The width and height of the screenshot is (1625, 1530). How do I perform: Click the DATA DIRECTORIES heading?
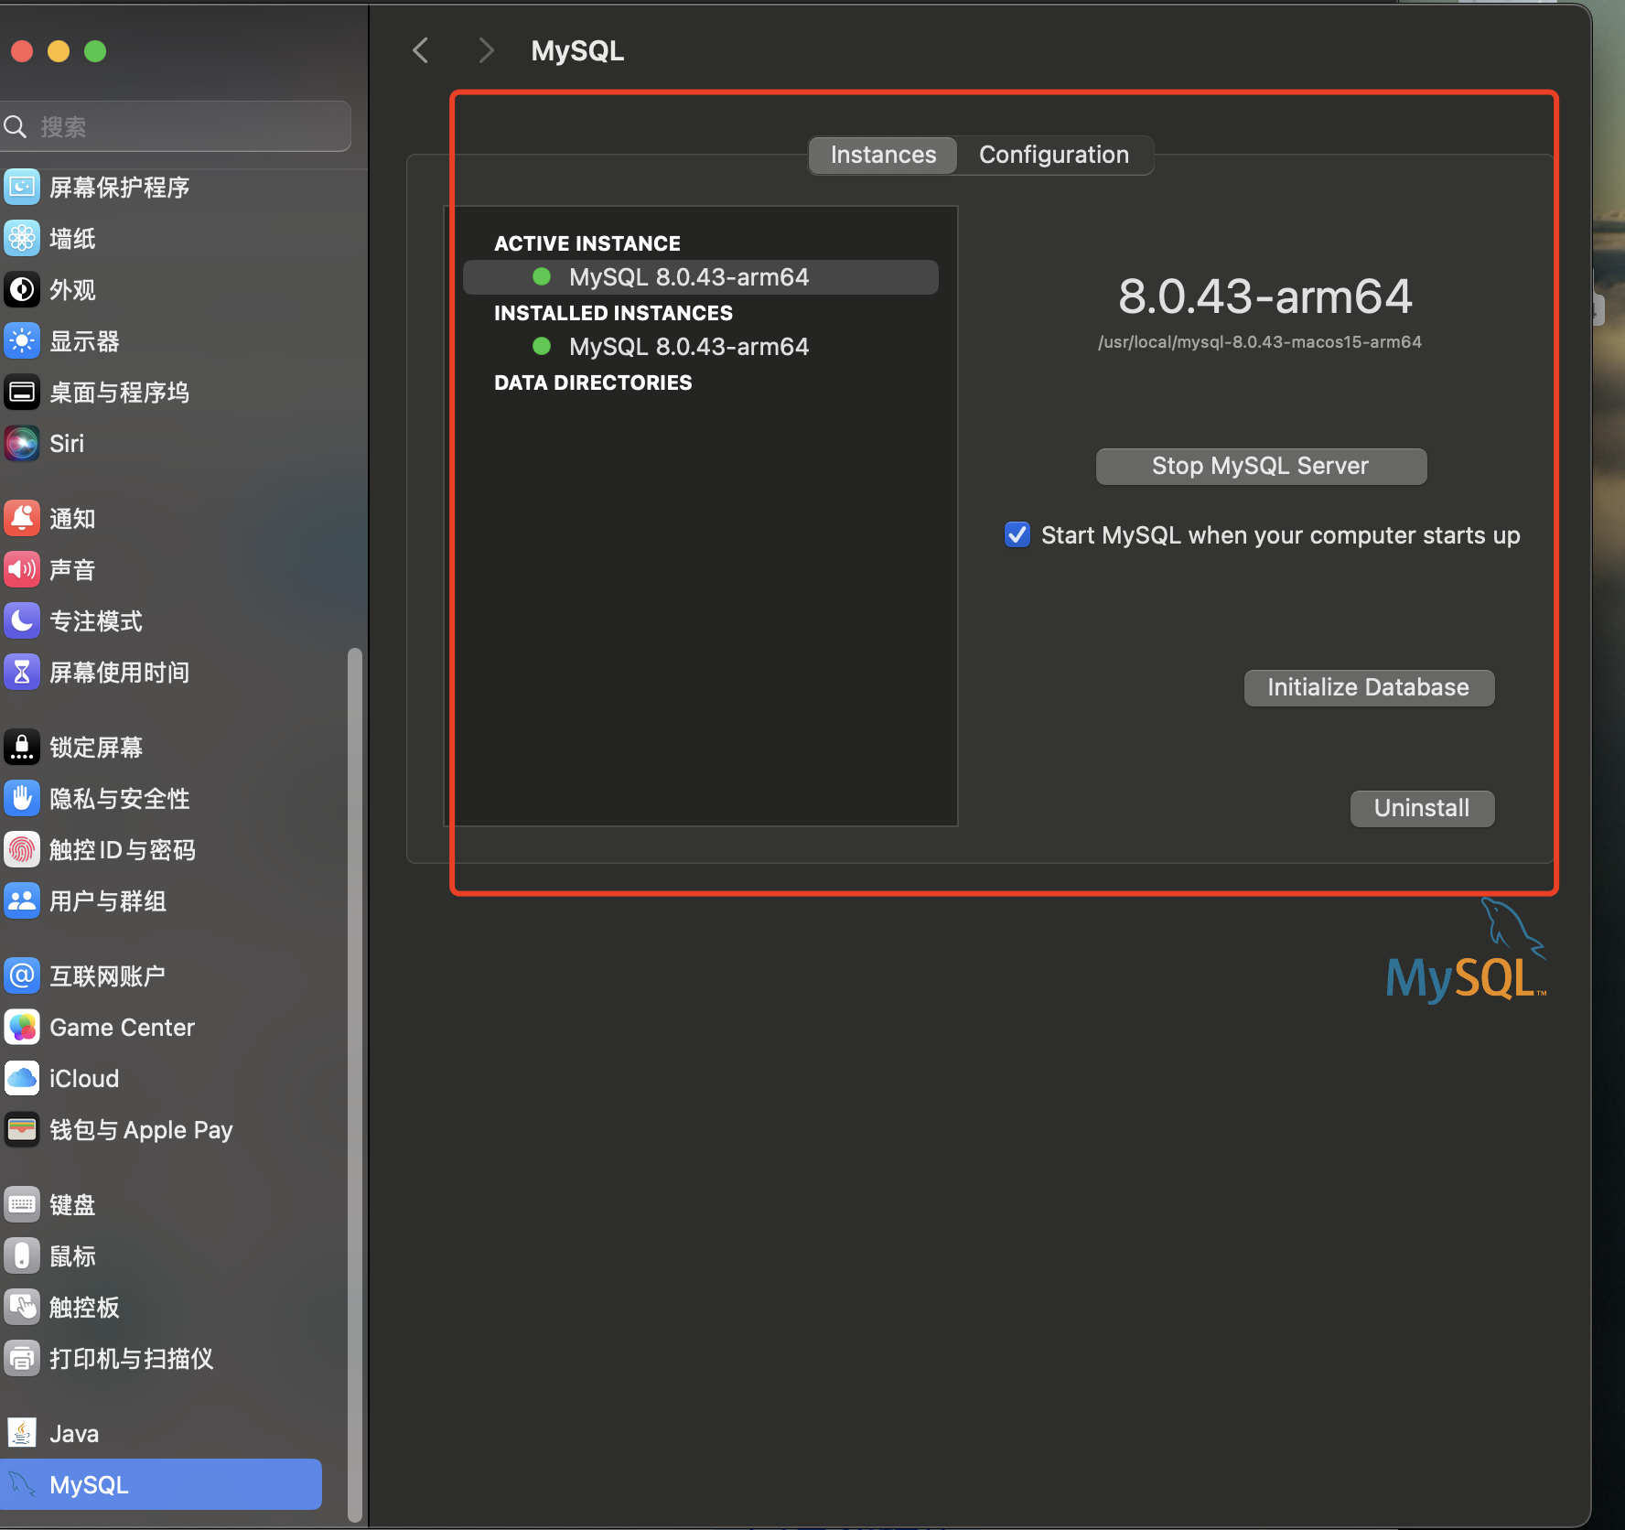(x=593, y=382)
